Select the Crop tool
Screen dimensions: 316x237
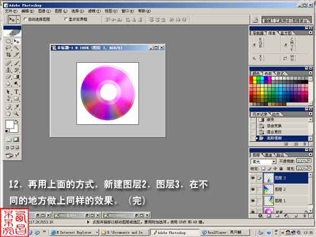(x=8, y=55)
